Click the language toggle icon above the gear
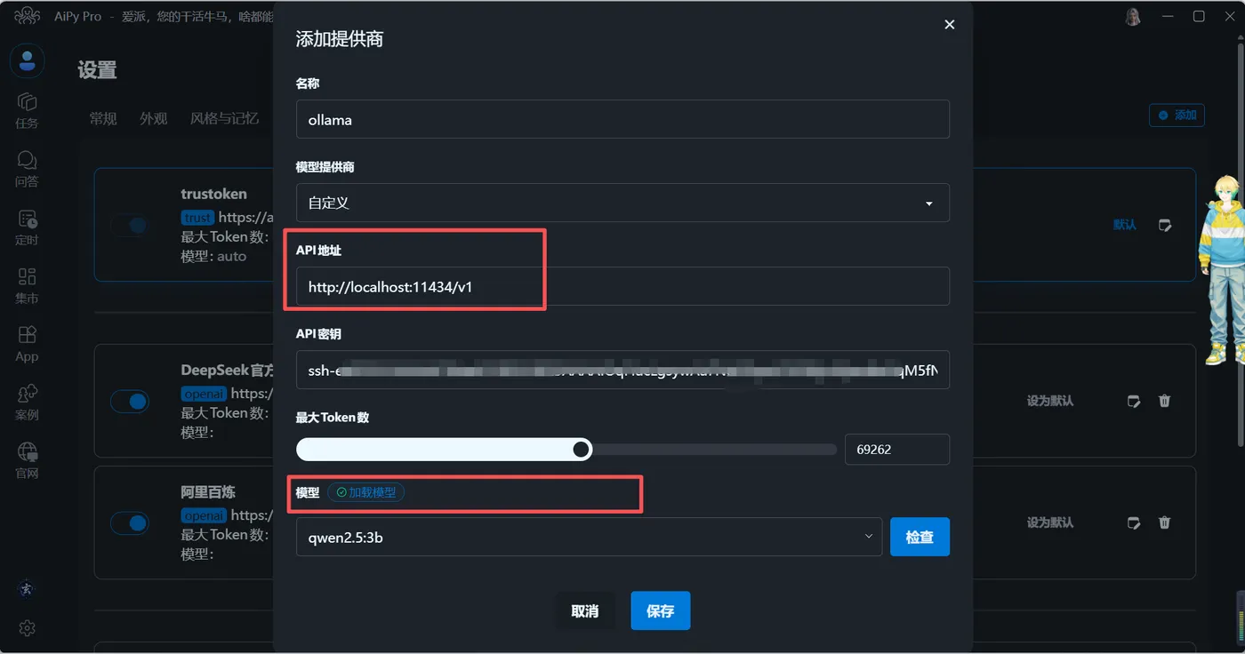 click(x=28, y=589)
